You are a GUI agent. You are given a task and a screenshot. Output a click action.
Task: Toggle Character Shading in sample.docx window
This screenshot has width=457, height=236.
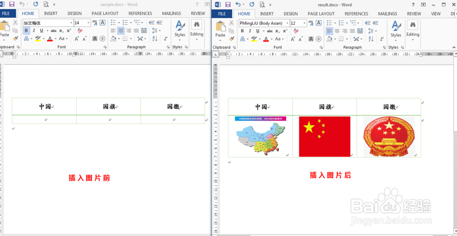pos(95,38)
